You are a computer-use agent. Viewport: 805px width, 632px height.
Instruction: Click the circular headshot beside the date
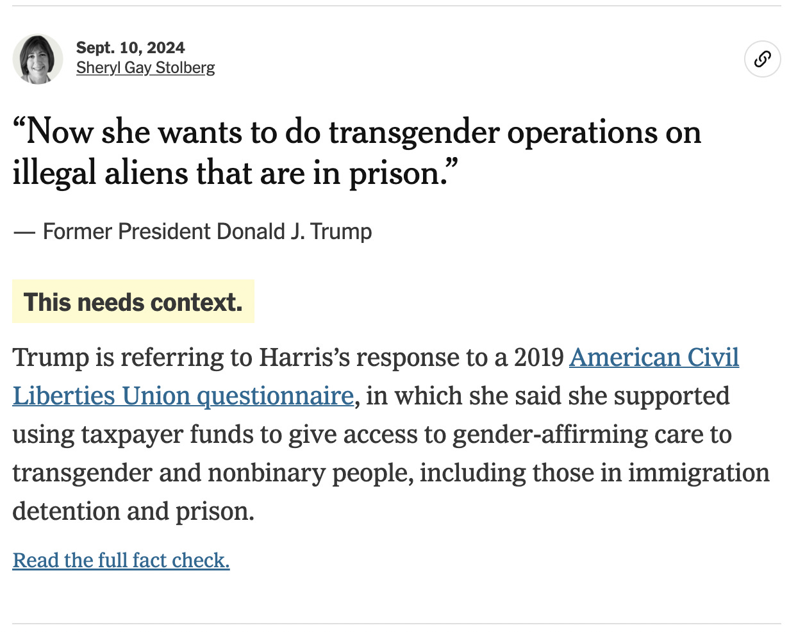coord(38,58)
